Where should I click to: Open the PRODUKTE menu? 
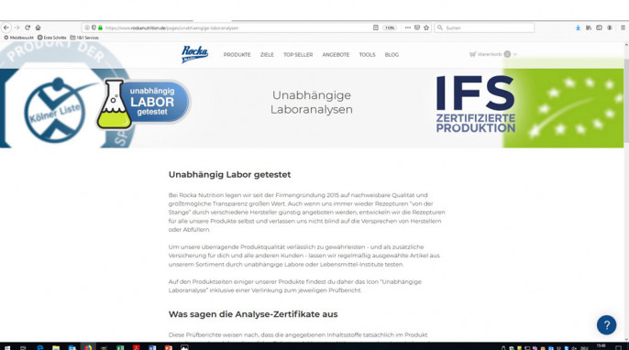point(237,55)
